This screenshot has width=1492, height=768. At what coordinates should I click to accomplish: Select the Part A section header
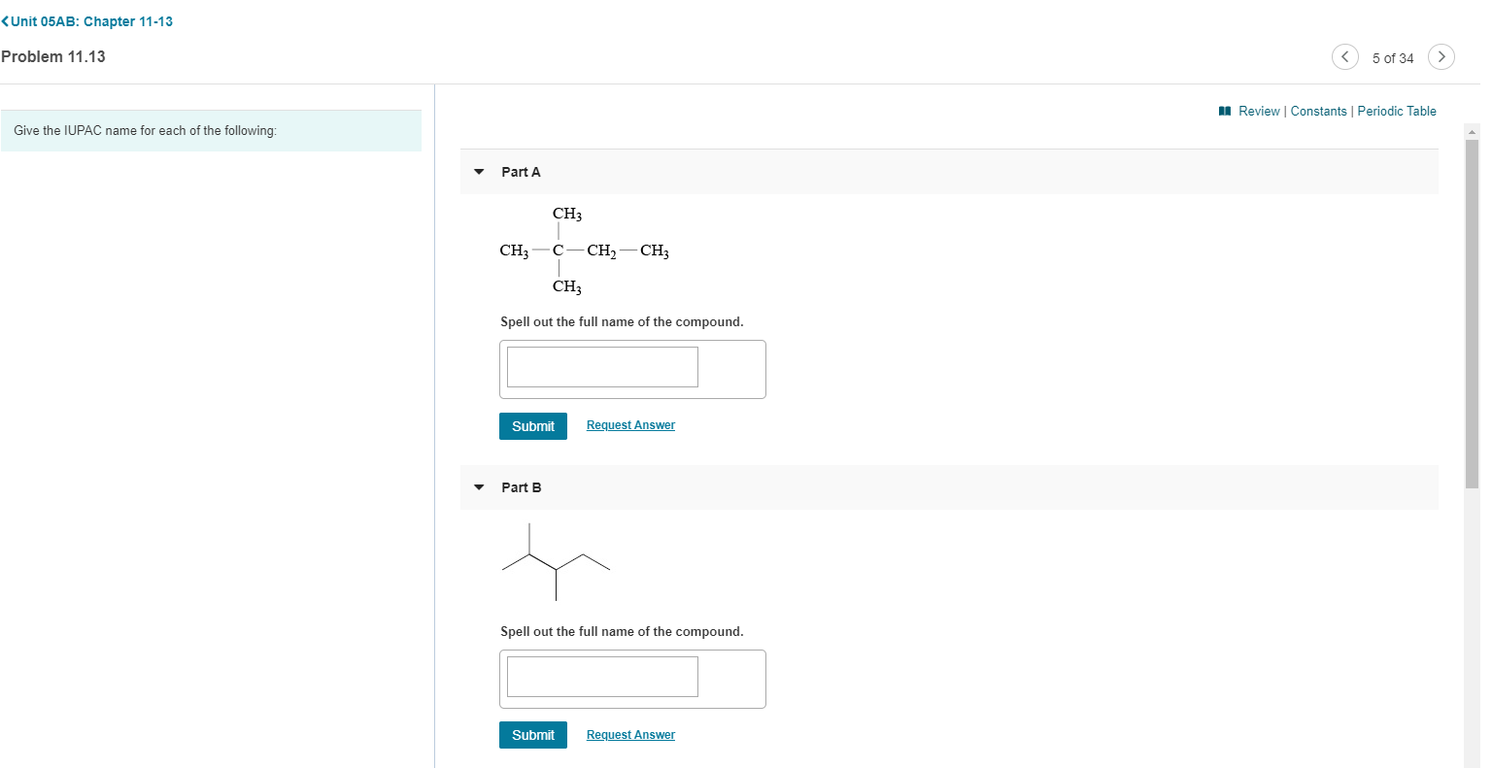coord(521,171)
